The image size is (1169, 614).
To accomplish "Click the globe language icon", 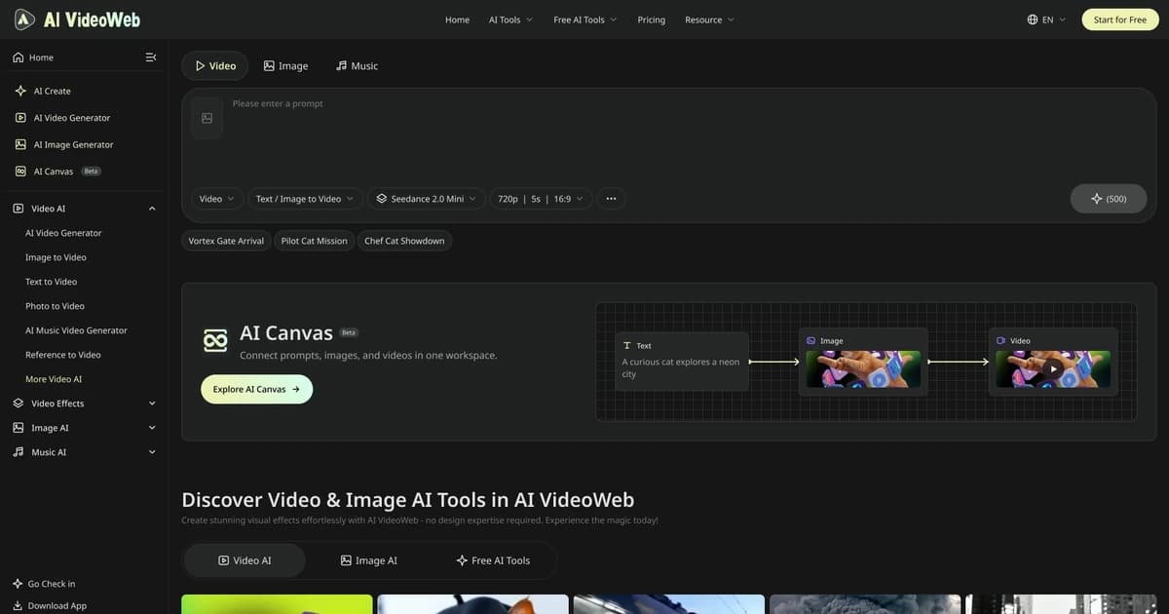I will click(1033, 19).
